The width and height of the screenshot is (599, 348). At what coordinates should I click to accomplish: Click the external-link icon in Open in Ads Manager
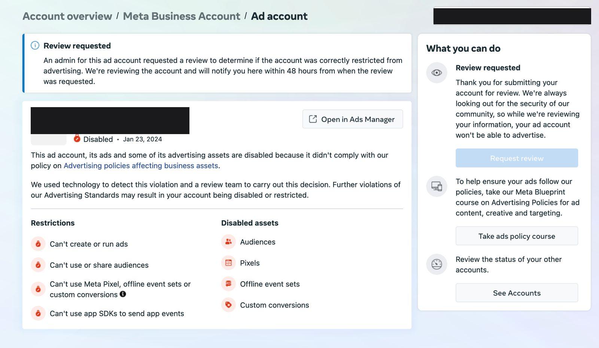tap(313, 119)
